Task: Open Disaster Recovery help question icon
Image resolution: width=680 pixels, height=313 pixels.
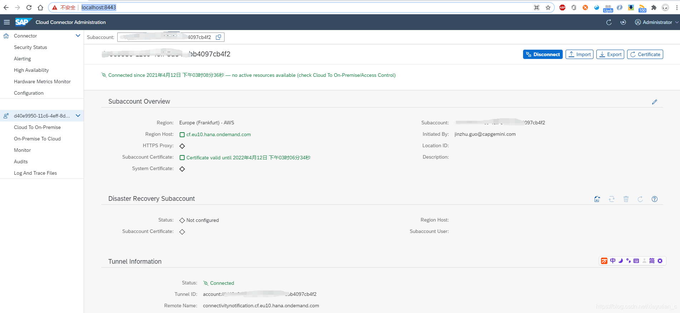Action: point(655,199)
